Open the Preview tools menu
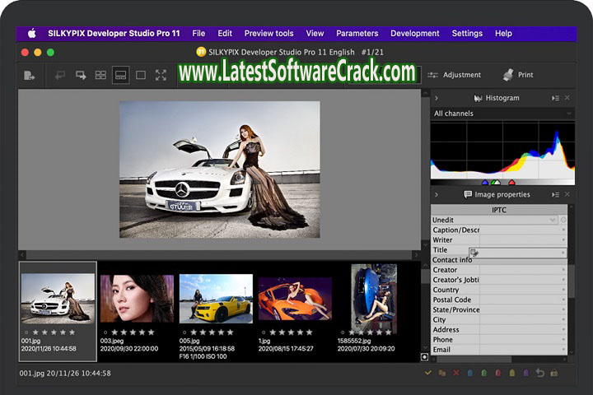Screen dimensions: 593x395 click(x=268, y=34)
